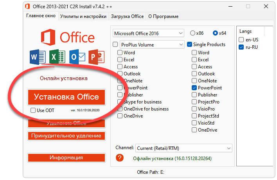
Task: Check Word in the suite column
Action: point(120,53)
